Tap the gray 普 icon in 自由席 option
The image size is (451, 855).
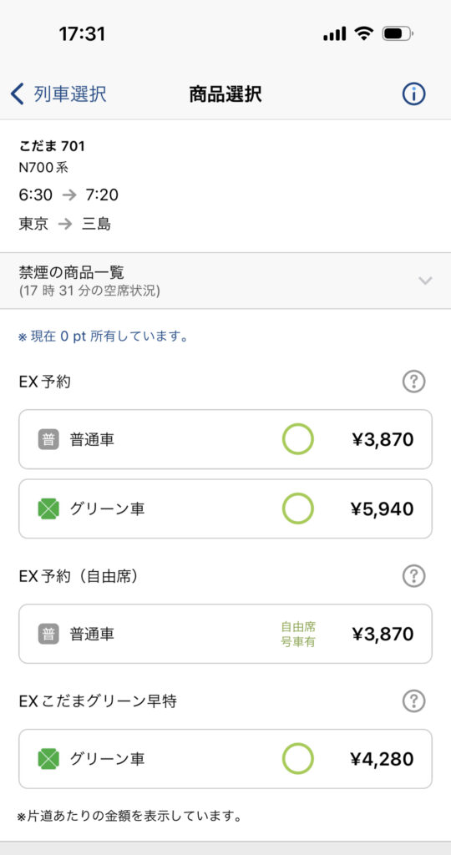pyautogui.click(x=48, y=634)
